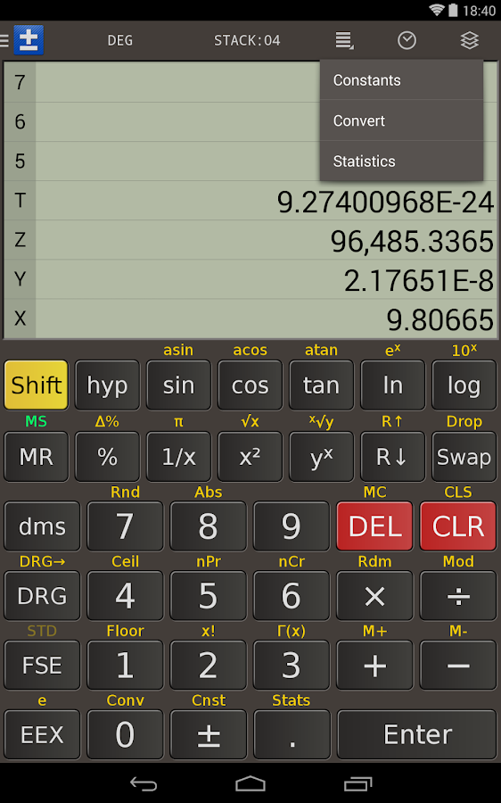Tap the number 5 key
The height and width of the screenshot is (803, 501).
[x=209, y=596]
